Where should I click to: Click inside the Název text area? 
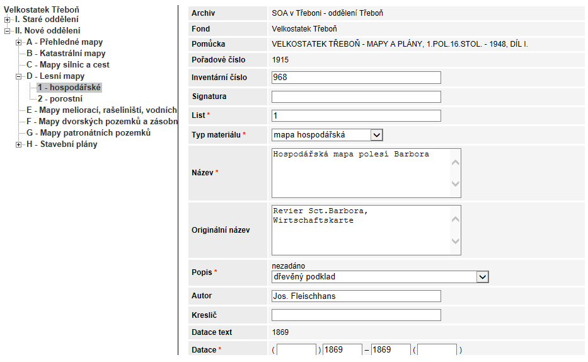coord(362,173)
